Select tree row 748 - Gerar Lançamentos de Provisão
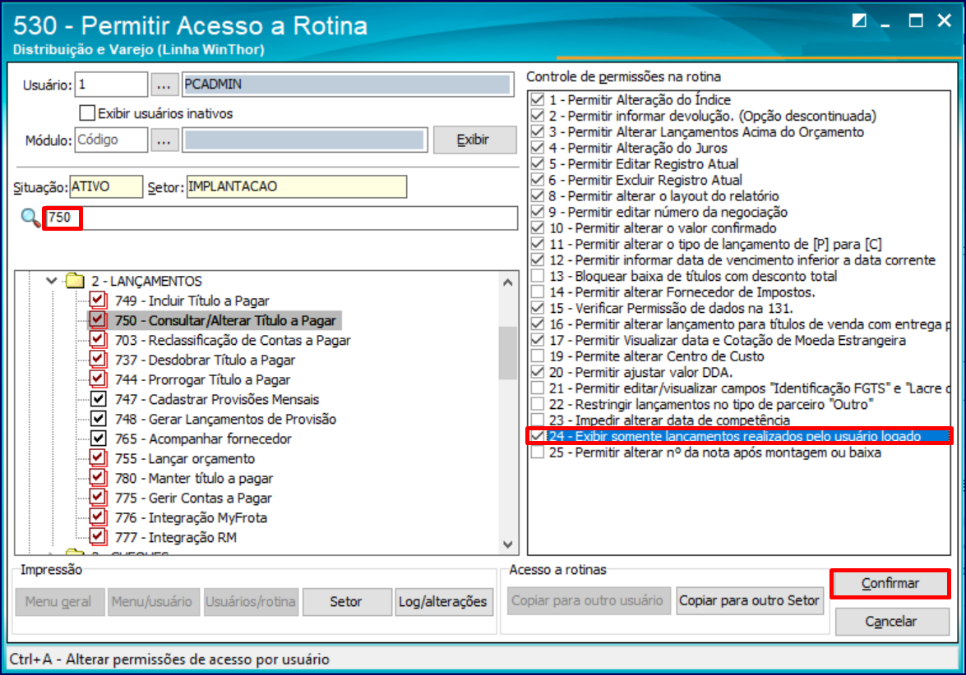966x675 pixels. (x=225, y=419)
